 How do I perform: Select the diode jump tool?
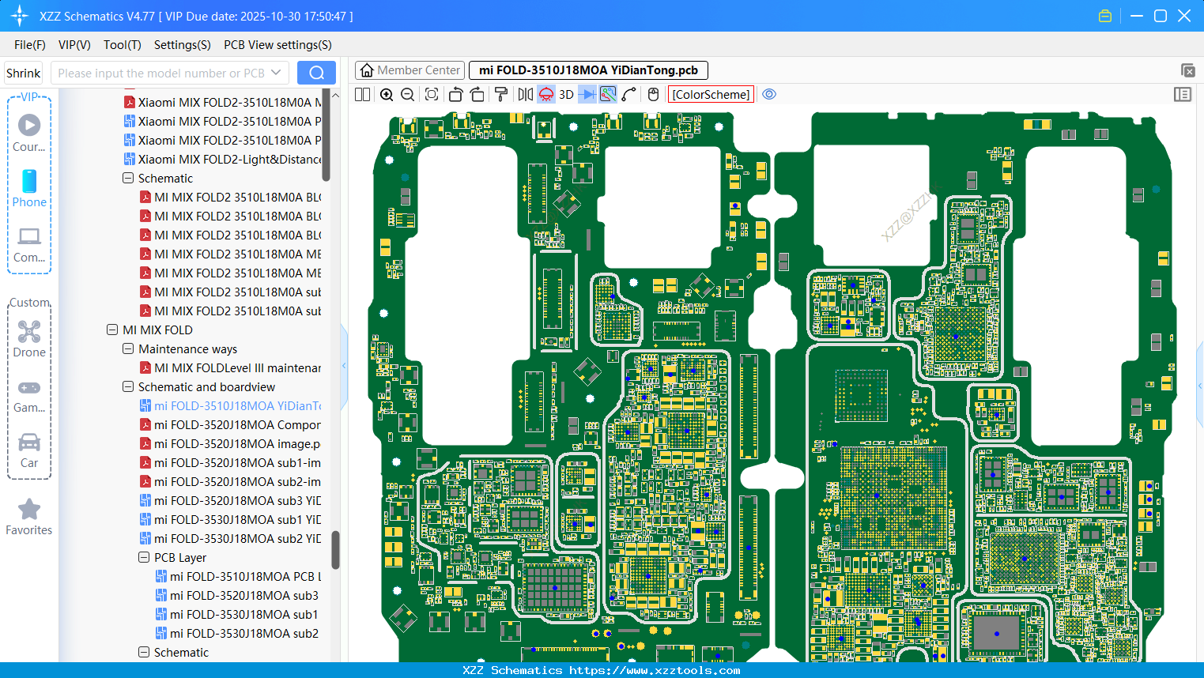pos(586,94)
